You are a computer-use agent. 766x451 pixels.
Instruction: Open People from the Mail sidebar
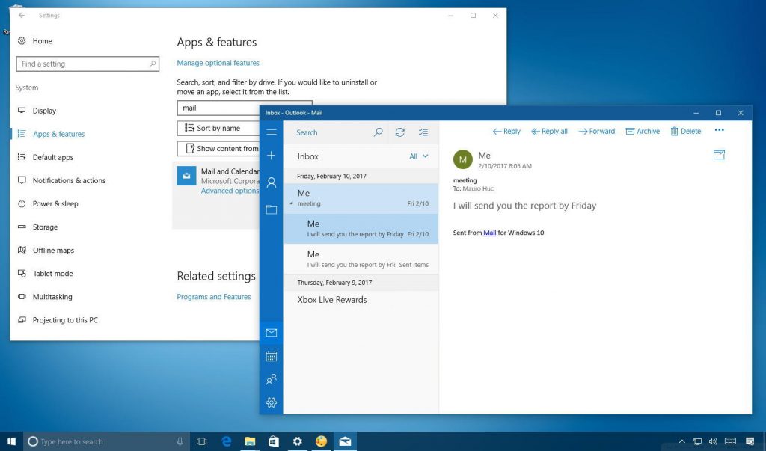pyautogui.click(x=271, y=379)
